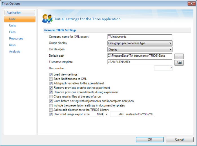Toggle Use fixed Image export size checkbox
The width and height of the screenshot is (197, 146).
pyautogui.click(x=51, y=114)
